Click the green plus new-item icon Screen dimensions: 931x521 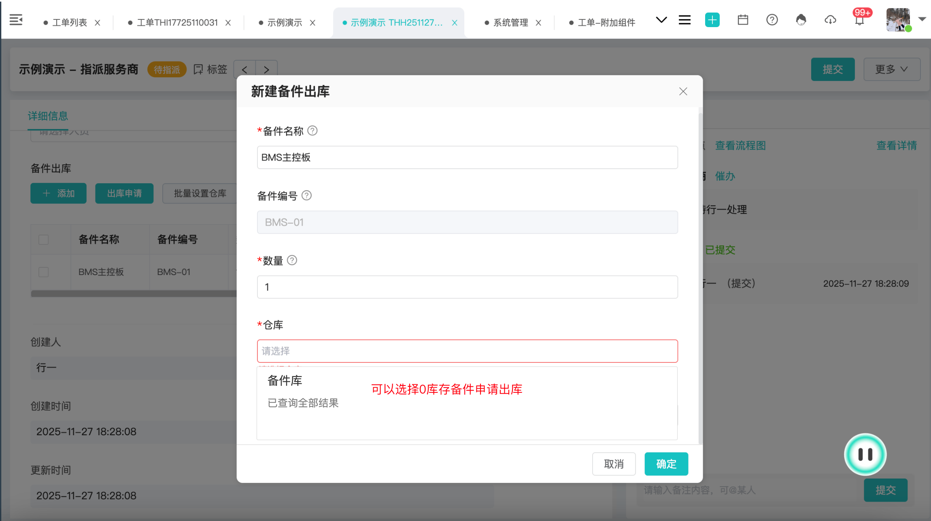712,20
